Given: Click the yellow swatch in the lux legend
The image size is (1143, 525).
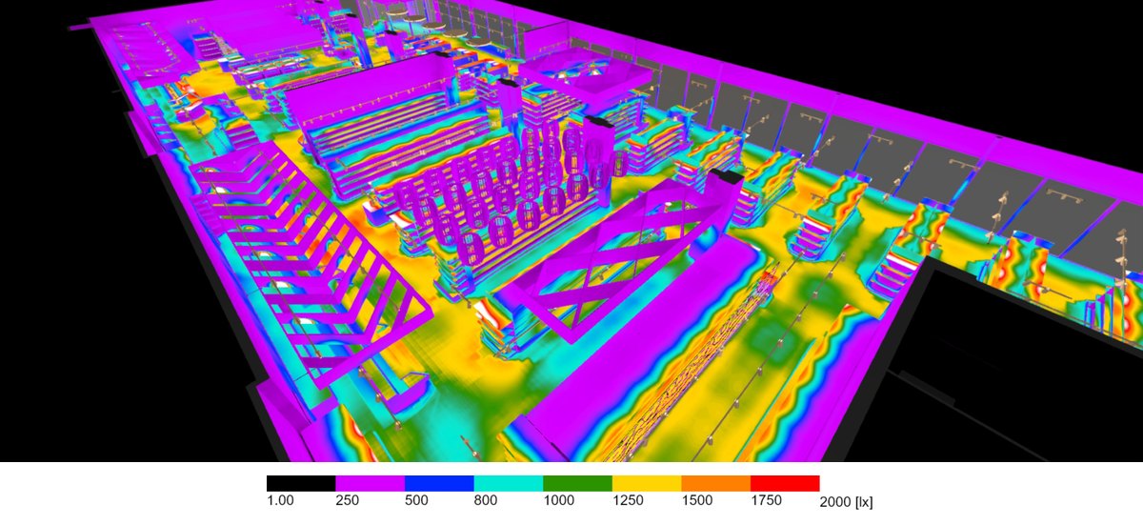Looking at the screenshot, I should 647,483.
